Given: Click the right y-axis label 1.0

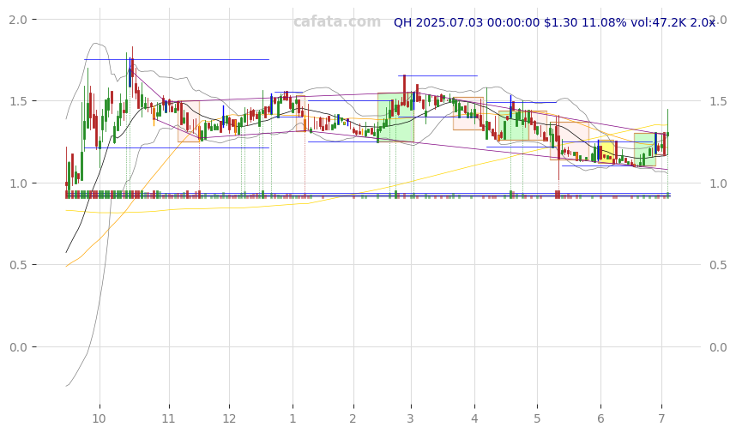Looking at the screenshot, I should pyautogui.click(x=718, y=183).
